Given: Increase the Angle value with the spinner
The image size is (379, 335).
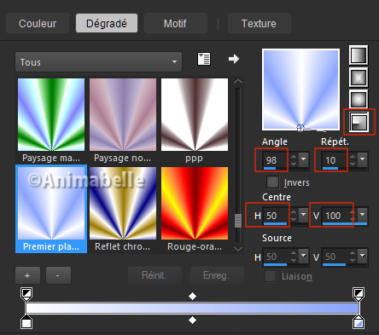Looking at the screenshot, I should point(294,157).
